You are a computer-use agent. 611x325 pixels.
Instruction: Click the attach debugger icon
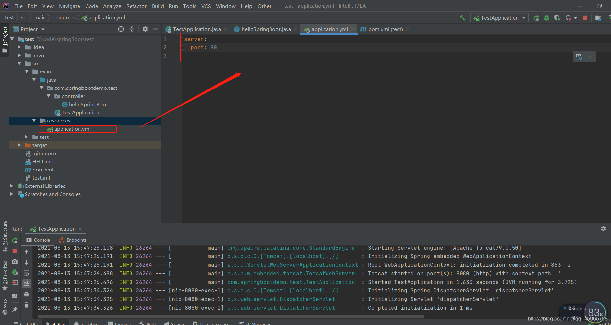(15, 272)
